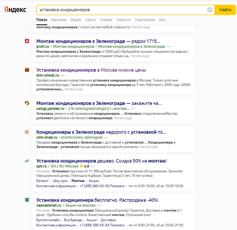This screenshot has height=230, width=237.
Task: Click the clim-snab.ru favicon
Action: (x=27, y=132)
